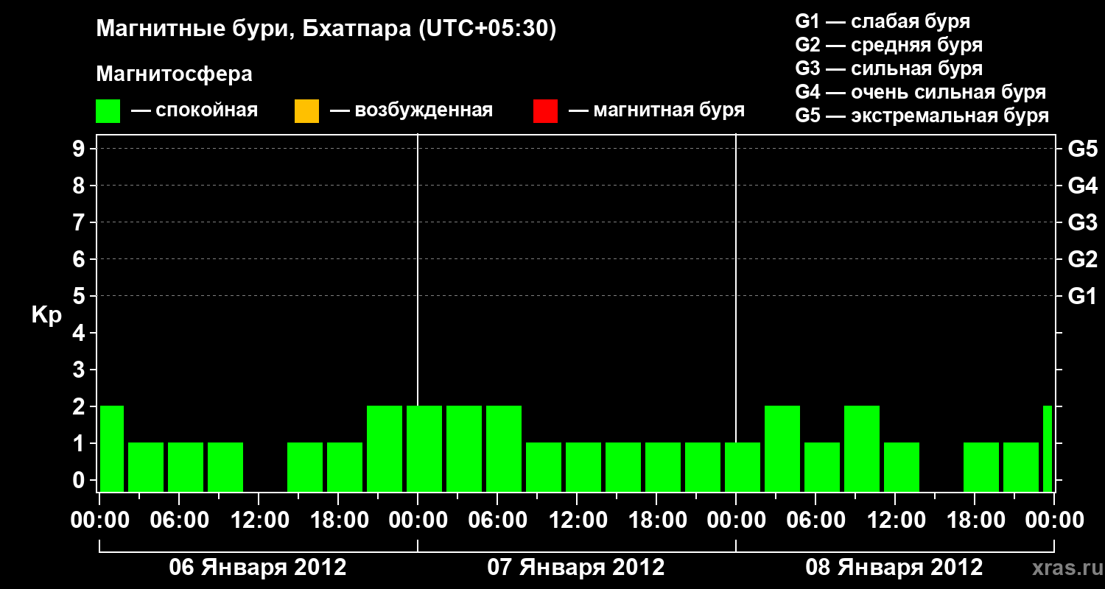Select the 'G2 — средняя буря' legend line
Image resolution: width=1105 pixels, height=589 pixels.
tap(888, 45)
